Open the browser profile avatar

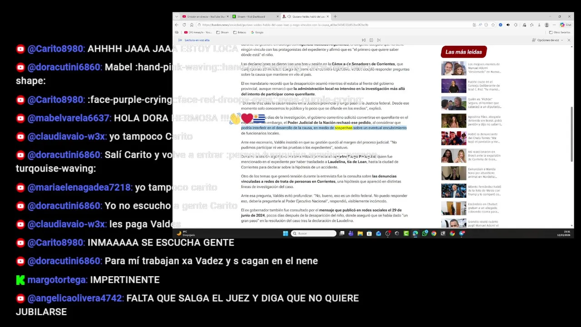tap(547, 25)
